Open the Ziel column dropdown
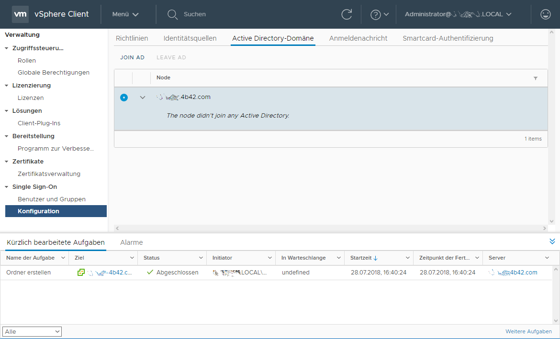The image size is (560, 339). 132,258
